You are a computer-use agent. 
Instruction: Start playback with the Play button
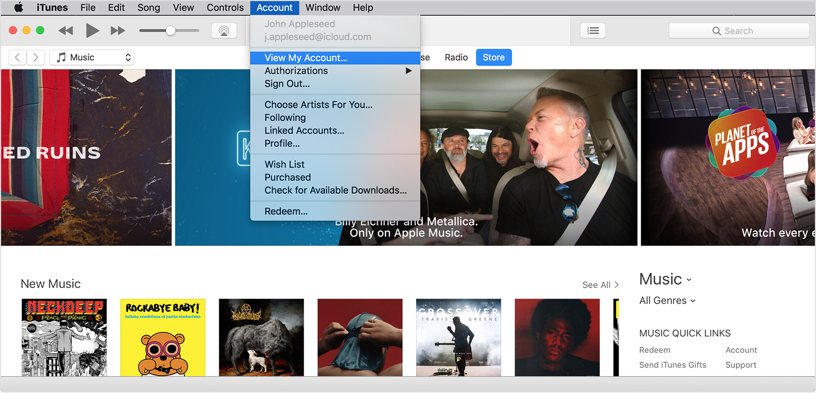tap(93, 31)
